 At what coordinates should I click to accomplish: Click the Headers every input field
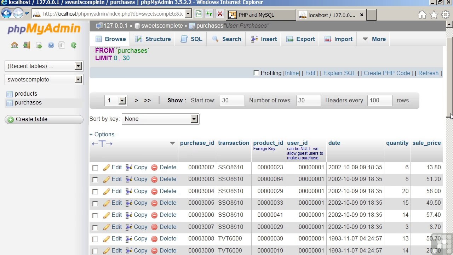coord(380,101)
